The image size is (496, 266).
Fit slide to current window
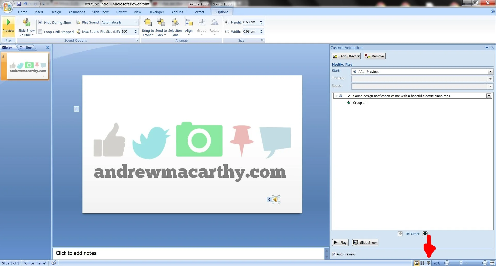pos(492,263)
